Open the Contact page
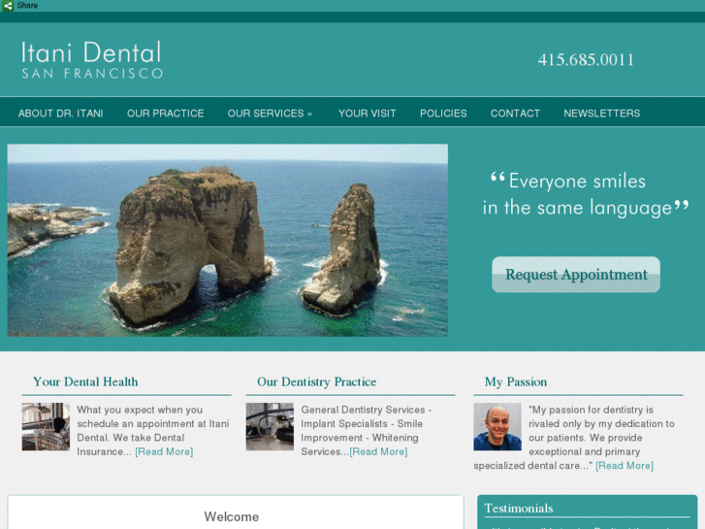 (515, 114)
